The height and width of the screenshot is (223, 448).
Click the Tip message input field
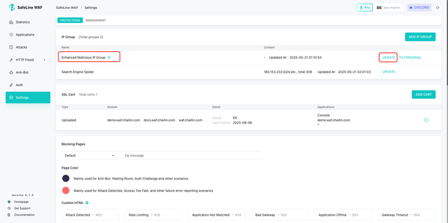click(x=191, y=155)
